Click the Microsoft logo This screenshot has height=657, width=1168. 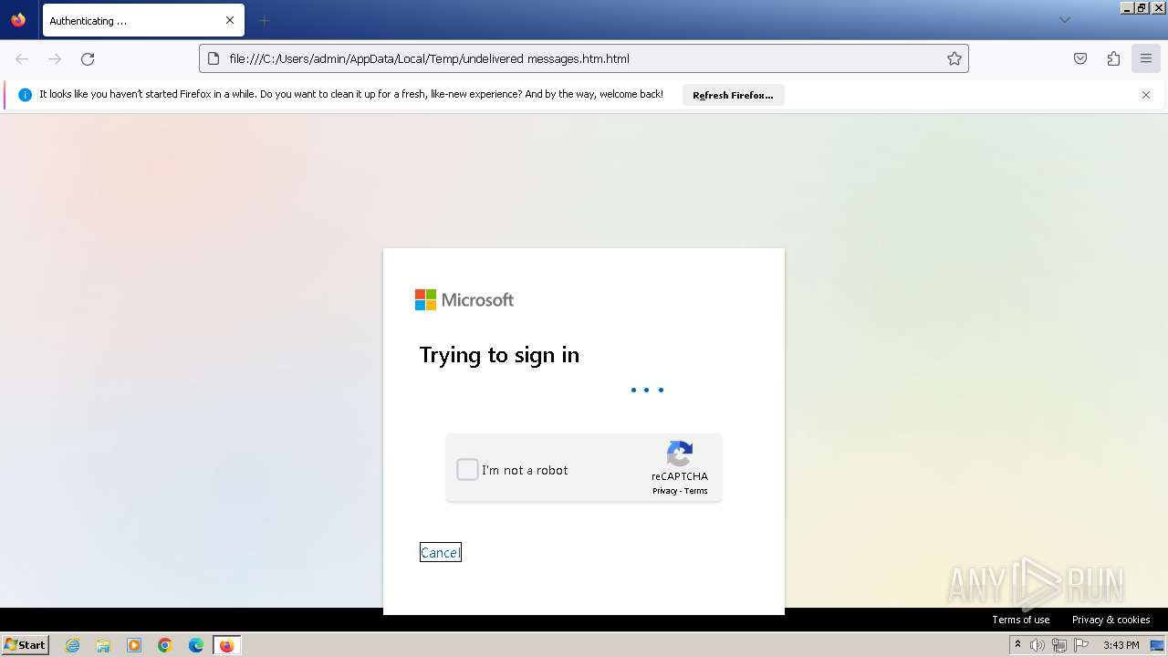coord(464,299)
